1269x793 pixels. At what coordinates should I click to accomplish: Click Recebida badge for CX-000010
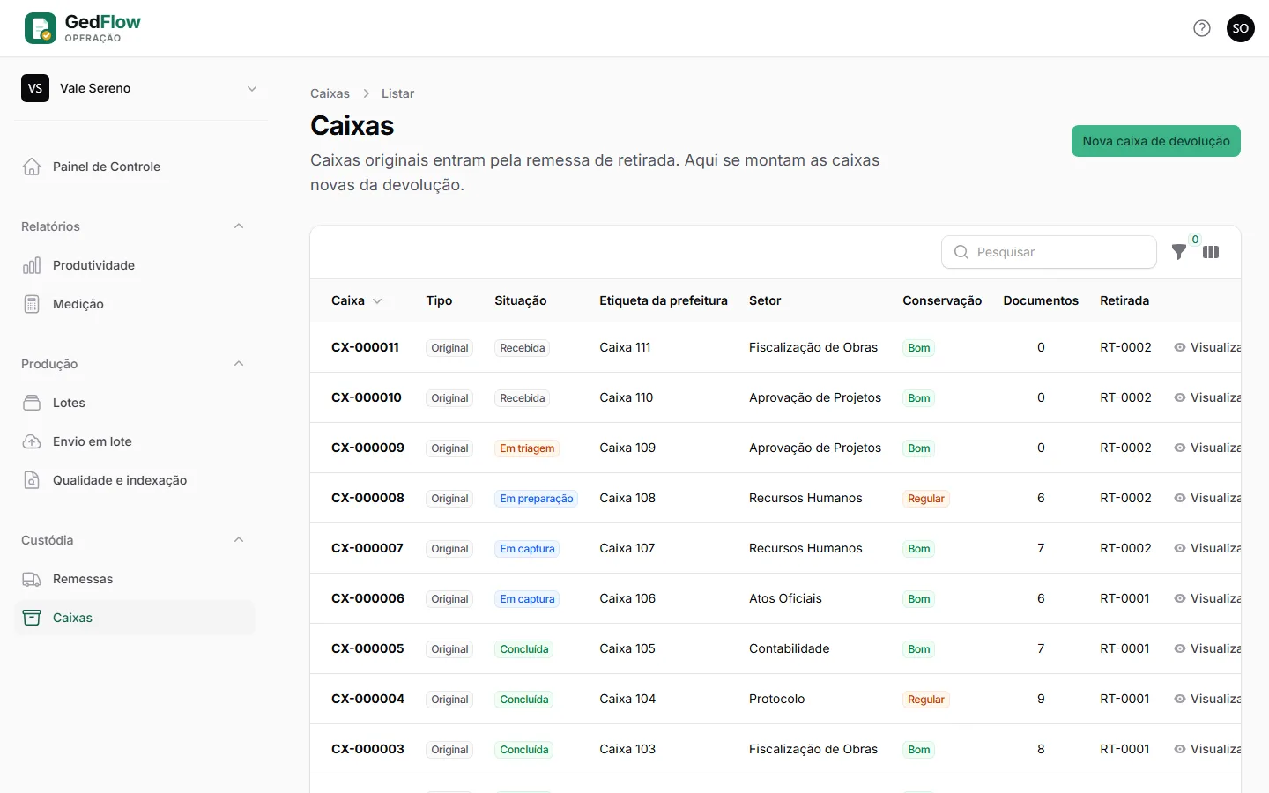click(x=523, y=398)
